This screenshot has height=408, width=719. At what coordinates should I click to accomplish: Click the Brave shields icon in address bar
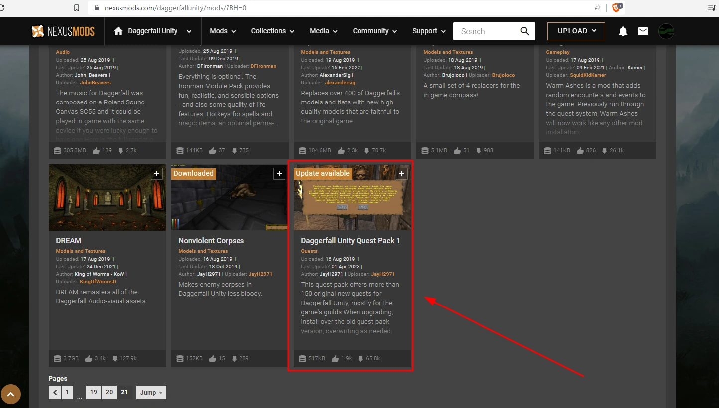[x=616, y=8]
